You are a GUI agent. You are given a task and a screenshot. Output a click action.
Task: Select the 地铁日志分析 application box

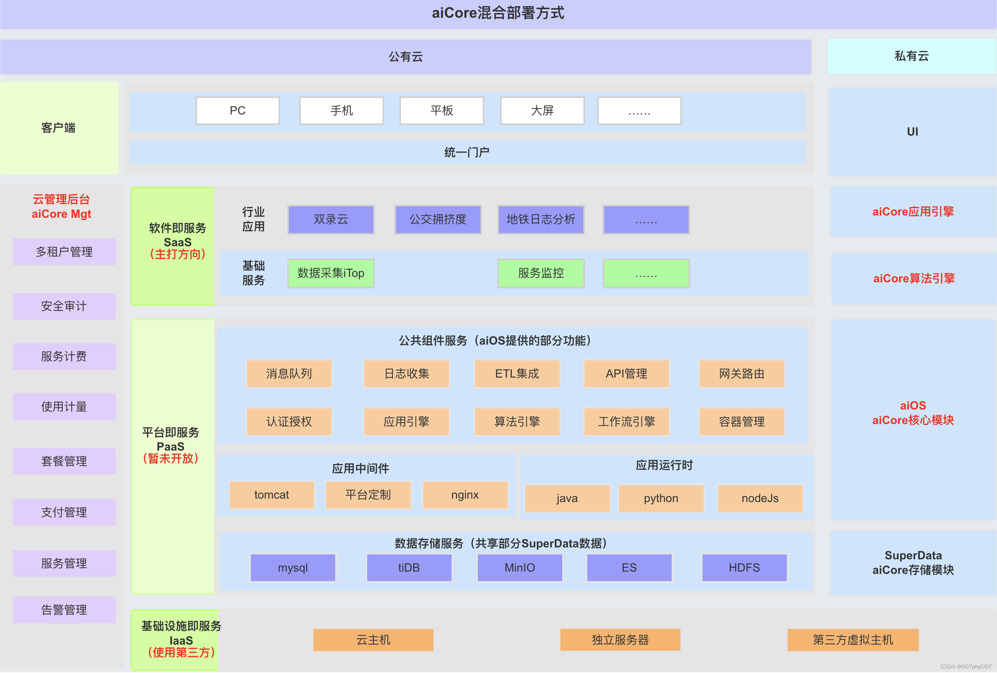tap(541, 219)
